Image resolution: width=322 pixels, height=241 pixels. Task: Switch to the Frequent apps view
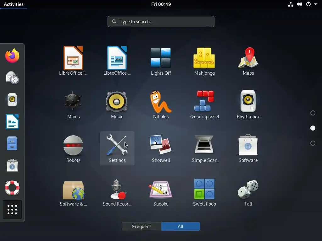click(x=142, y=227)
